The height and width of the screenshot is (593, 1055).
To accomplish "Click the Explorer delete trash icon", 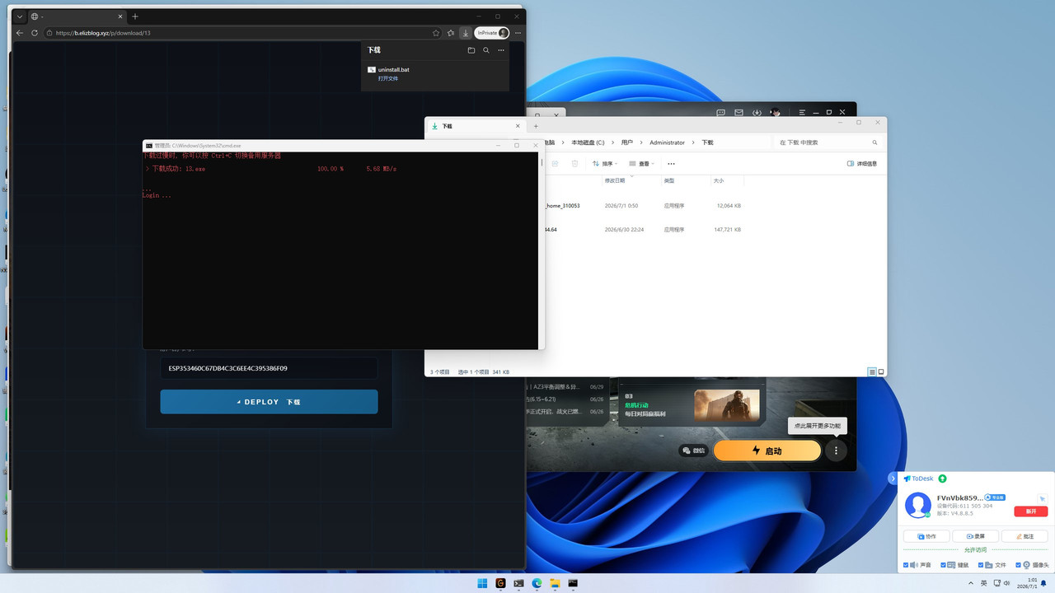I will 574,164.
